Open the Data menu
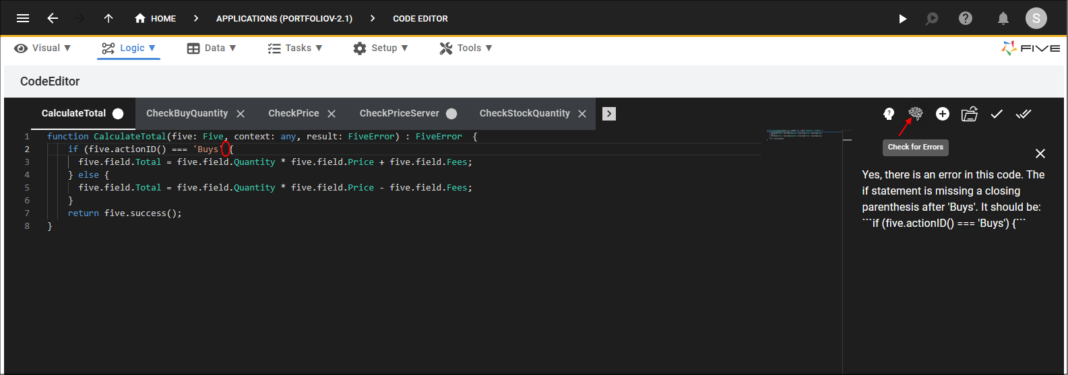Viewport: 1068px width, 375px height. coord(212,48)
